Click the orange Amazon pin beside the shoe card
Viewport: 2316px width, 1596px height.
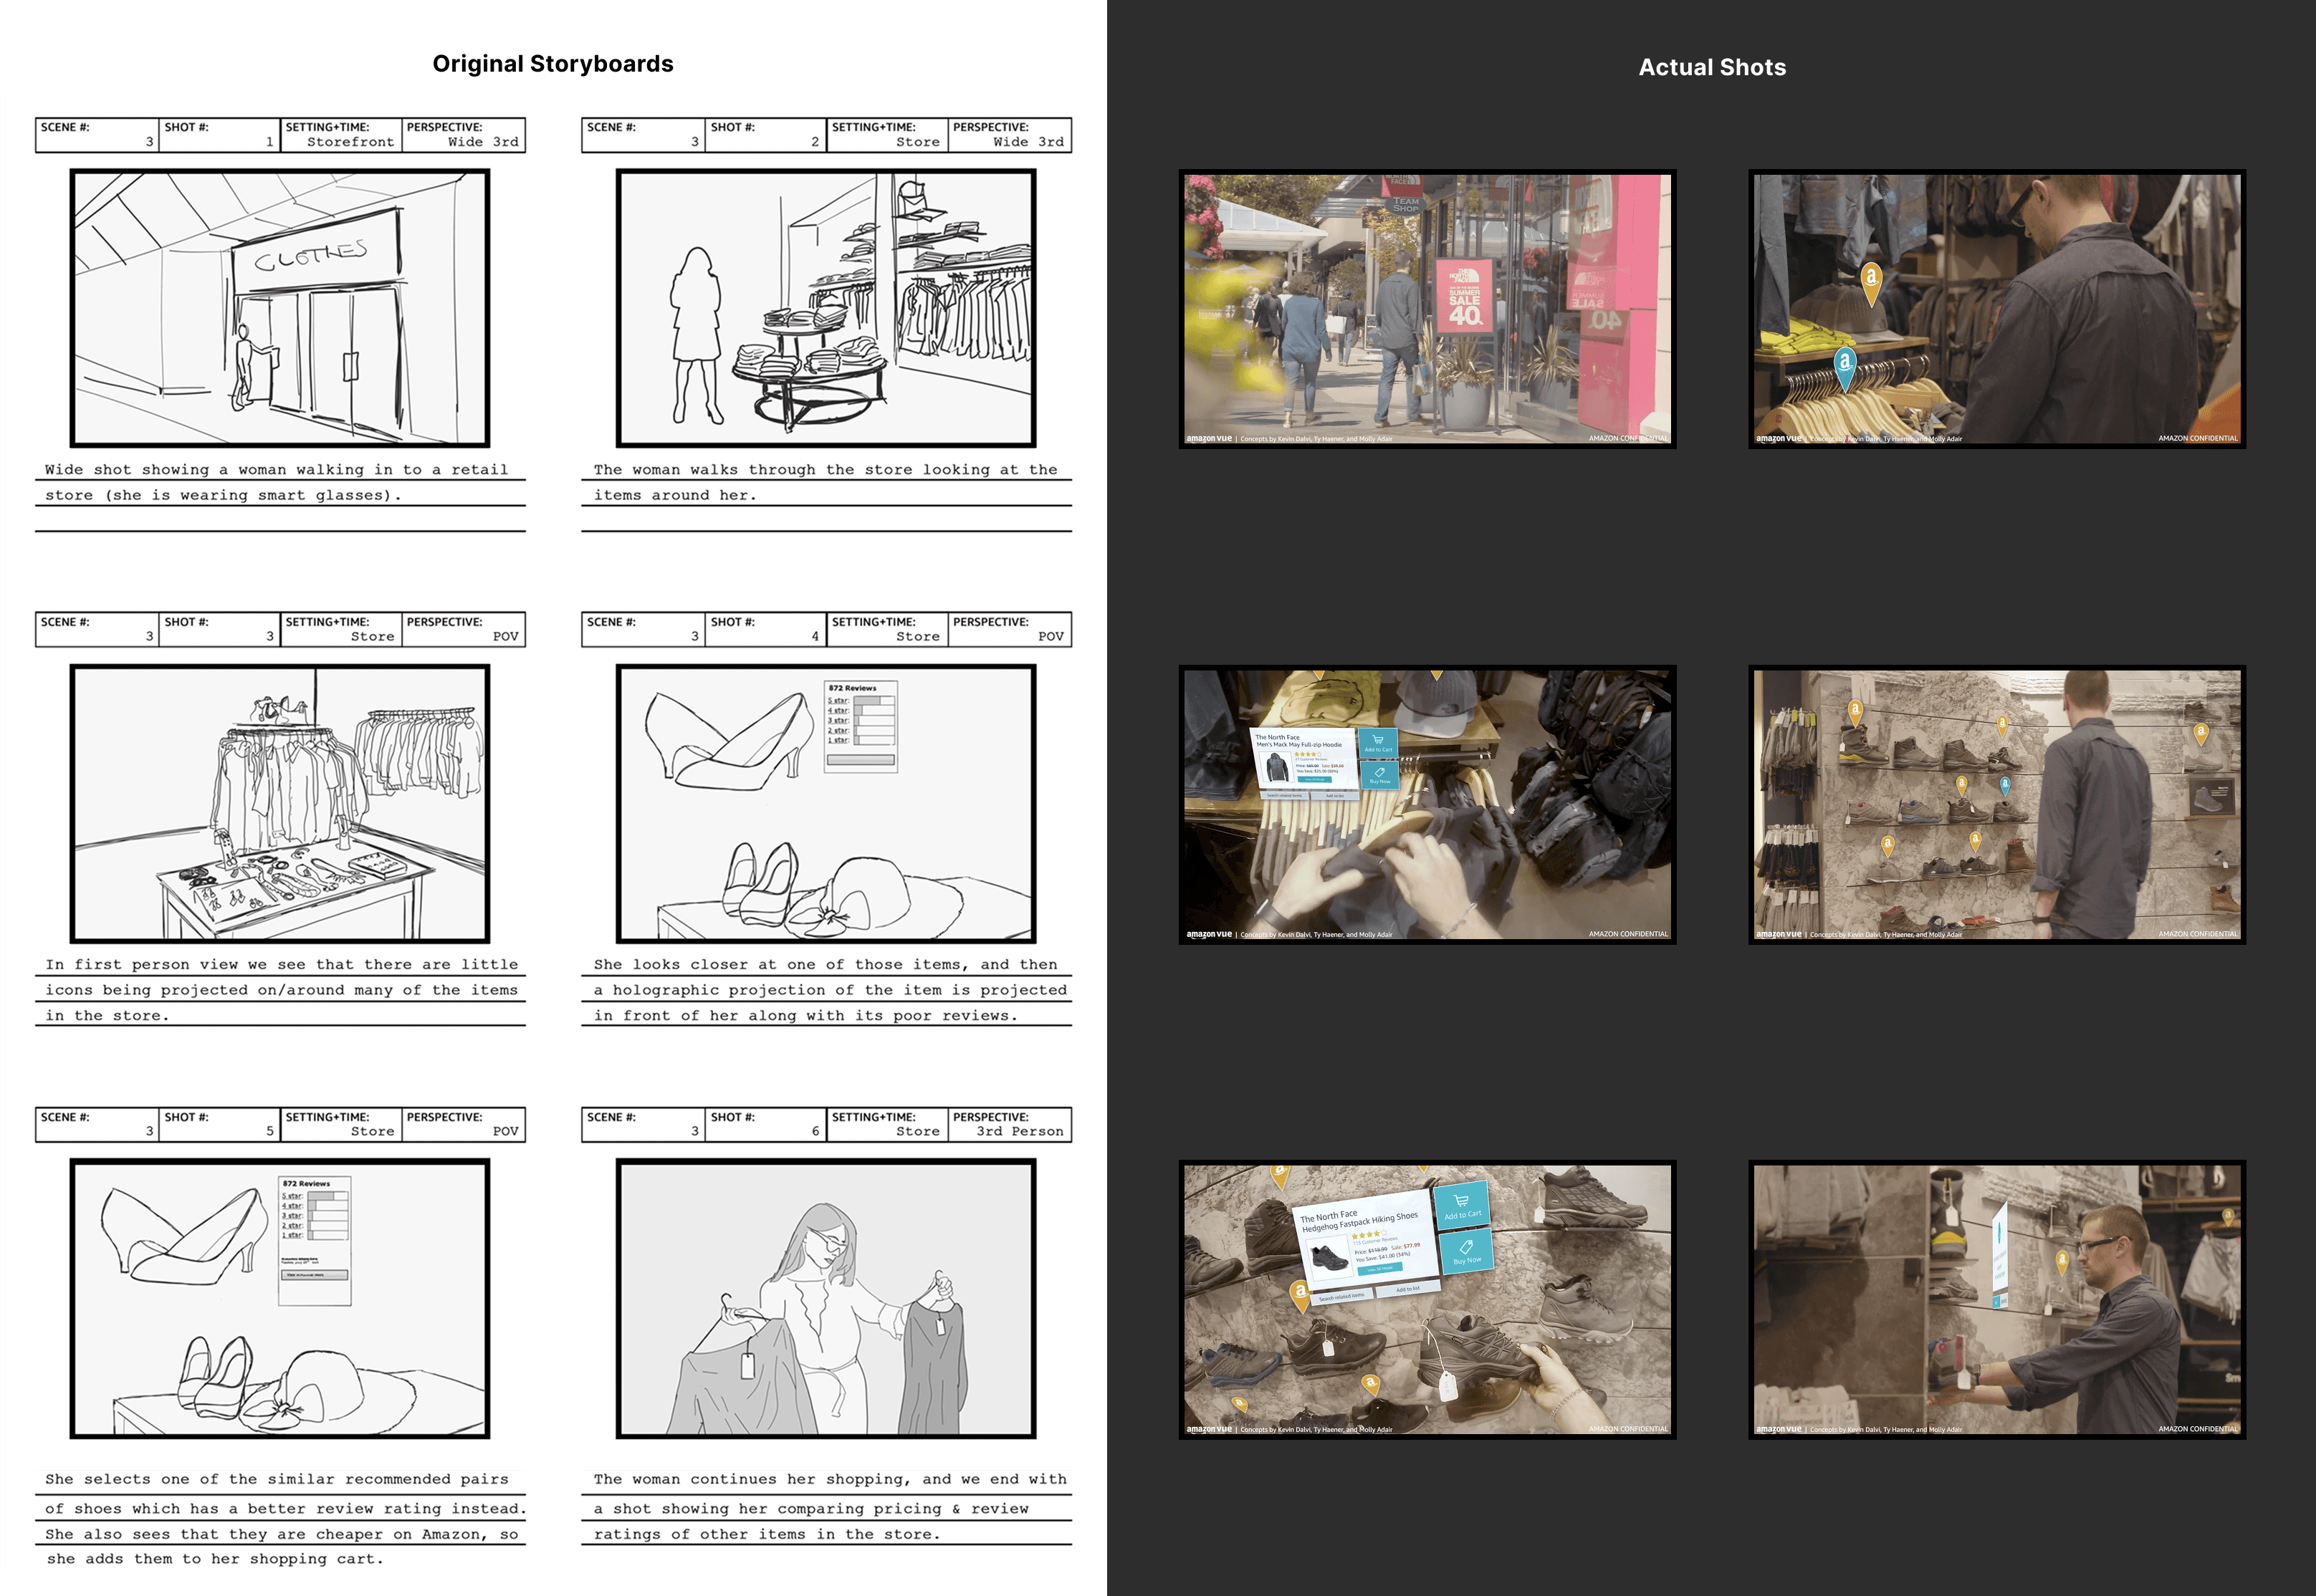pos(1301,1293)
